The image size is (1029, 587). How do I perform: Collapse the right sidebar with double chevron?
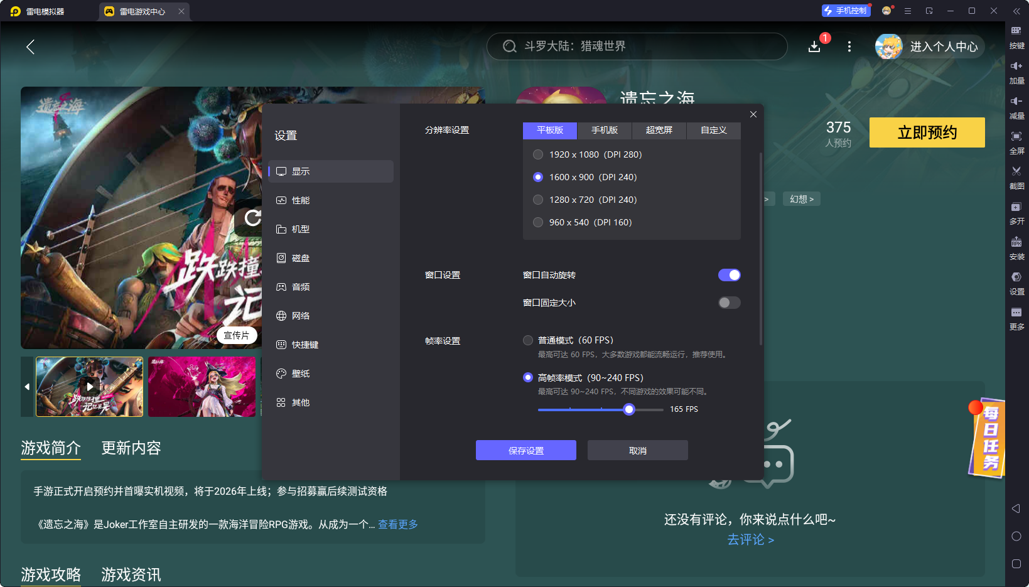[1016, 11]
